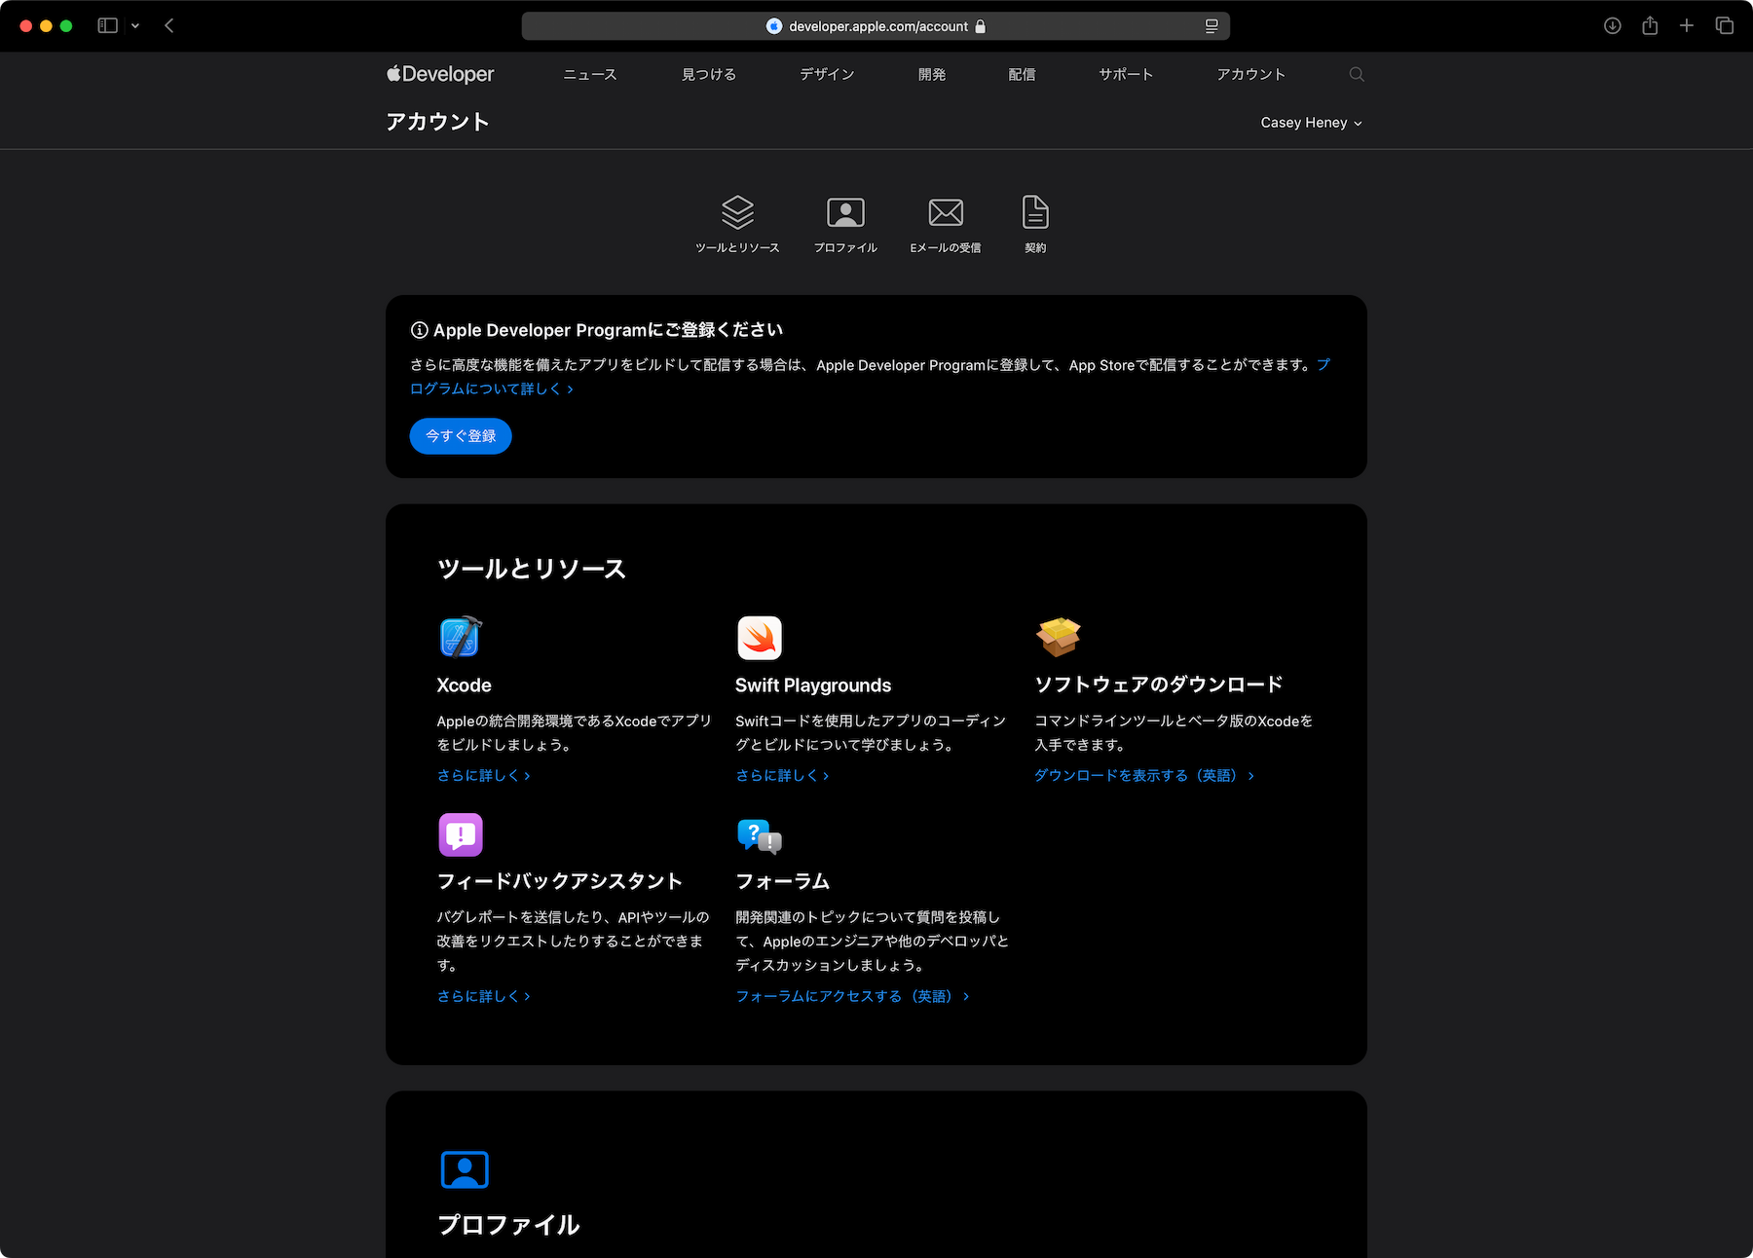Expand the Casey Heney account dropdown

pos(1310,123)
